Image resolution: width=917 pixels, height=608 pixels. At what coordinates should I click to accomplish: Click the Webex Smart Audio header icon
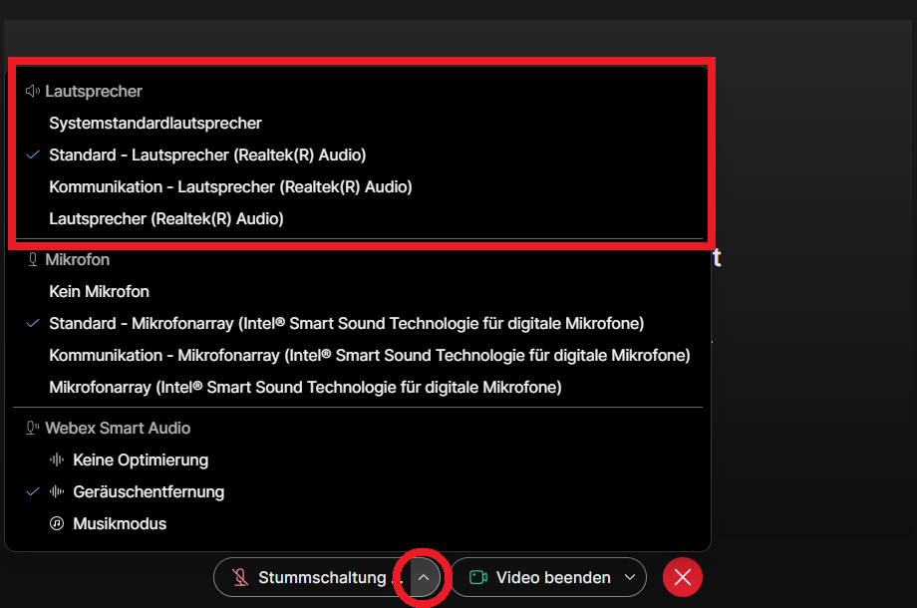point(33,428)
